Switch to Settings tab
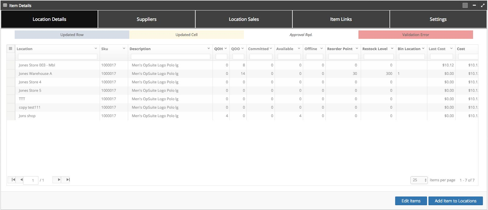The image size is (488, 210). coord(438,19)
